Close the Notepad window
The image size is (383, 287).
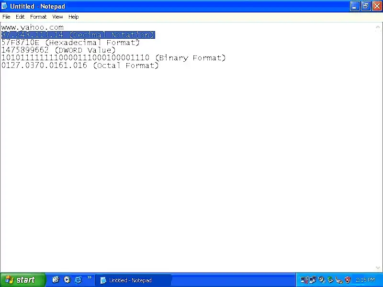tap(377, 6)
